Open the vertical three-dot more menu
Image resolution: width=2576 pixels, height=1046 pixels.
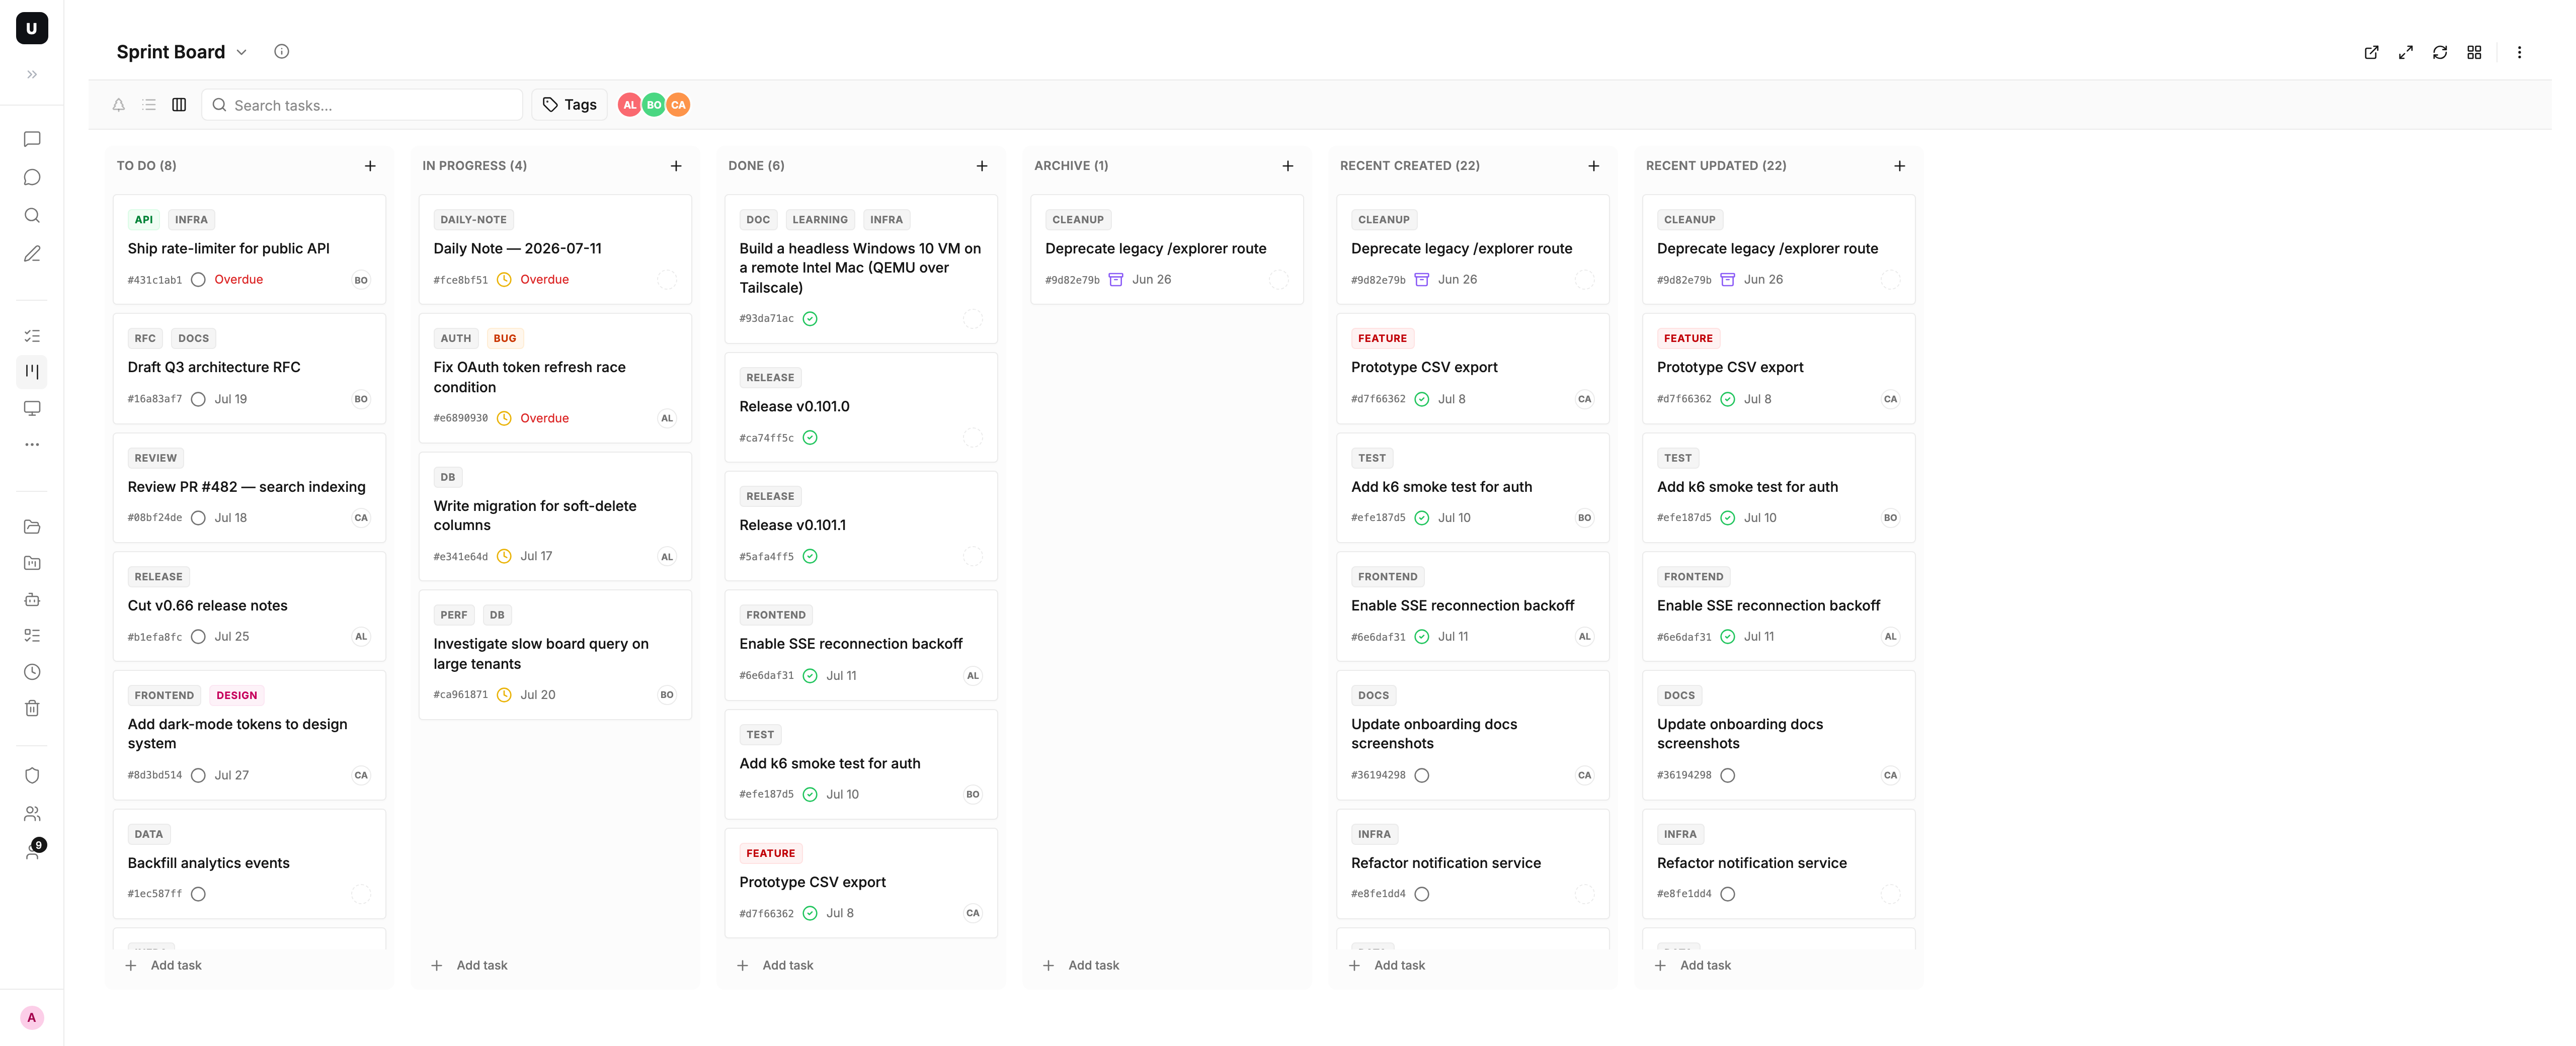[2519, 52]
